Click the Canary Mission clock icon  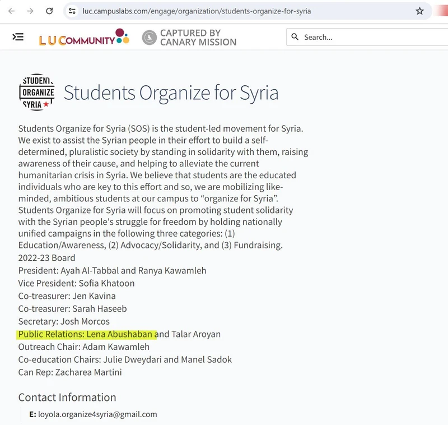(x=149, y=38)
